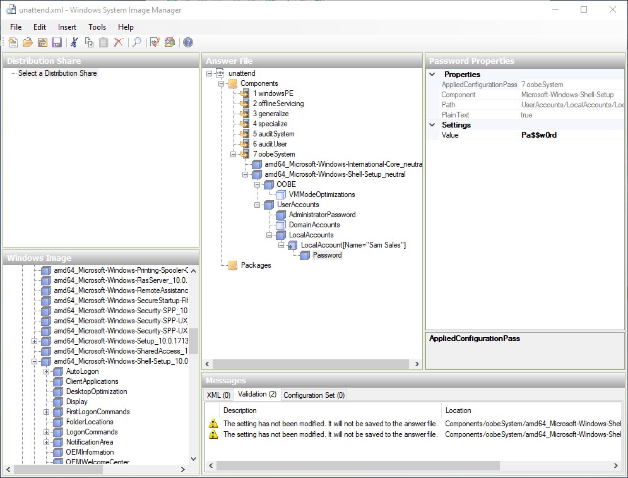The height and width of the screenshot is (478, 628).
Task: Select amd64_Microsoft-Windows-SharedAccess in Windows Image
Action: (121, 351)
